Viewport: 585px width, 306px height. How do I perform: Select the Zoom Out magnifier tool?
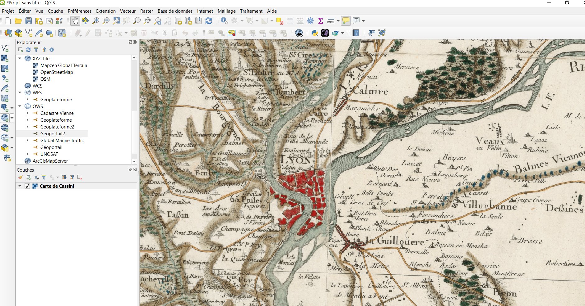(x=106, y=21)
